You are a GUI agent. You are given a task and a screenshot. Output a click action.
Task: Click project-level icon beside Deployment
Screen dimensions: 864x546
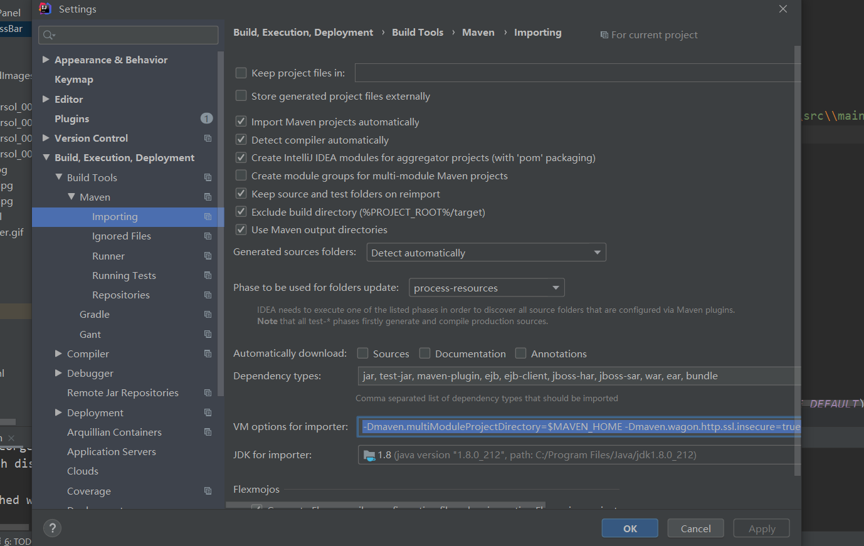tap(208, 412)
